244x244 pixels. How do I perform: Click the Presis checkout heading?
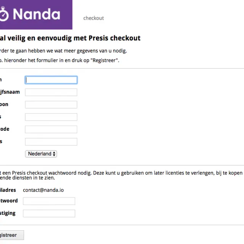click(70, 38)
